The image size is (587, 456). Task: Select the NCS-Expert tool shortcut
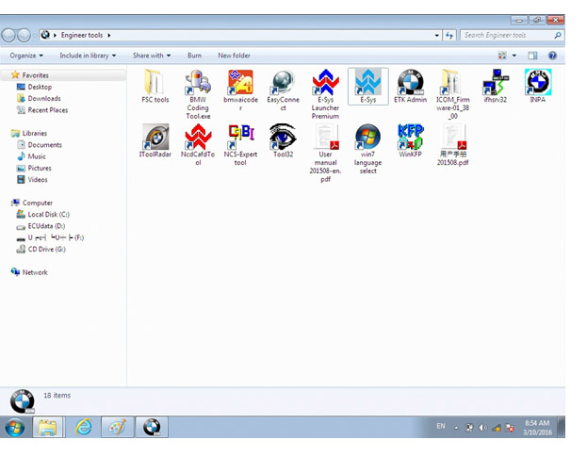(x=240, y=145)
